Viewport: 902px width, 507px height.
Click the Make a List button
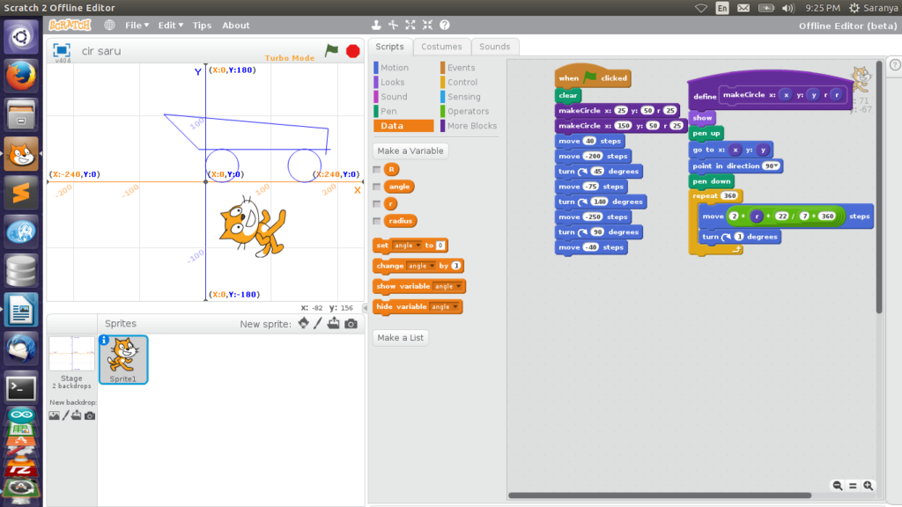point(400,337)
